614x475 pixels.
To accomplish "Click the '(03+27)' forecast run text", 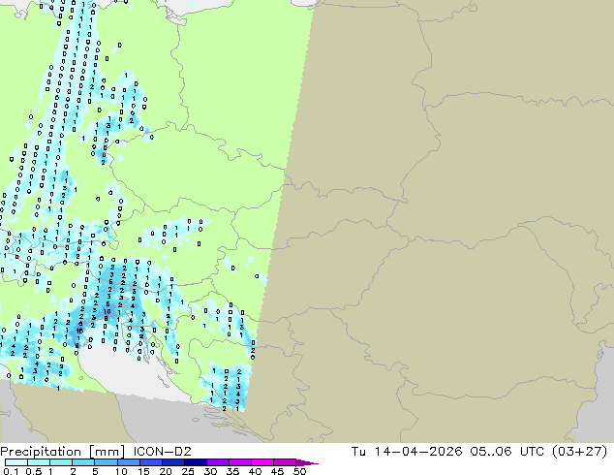I will point(579,452).
